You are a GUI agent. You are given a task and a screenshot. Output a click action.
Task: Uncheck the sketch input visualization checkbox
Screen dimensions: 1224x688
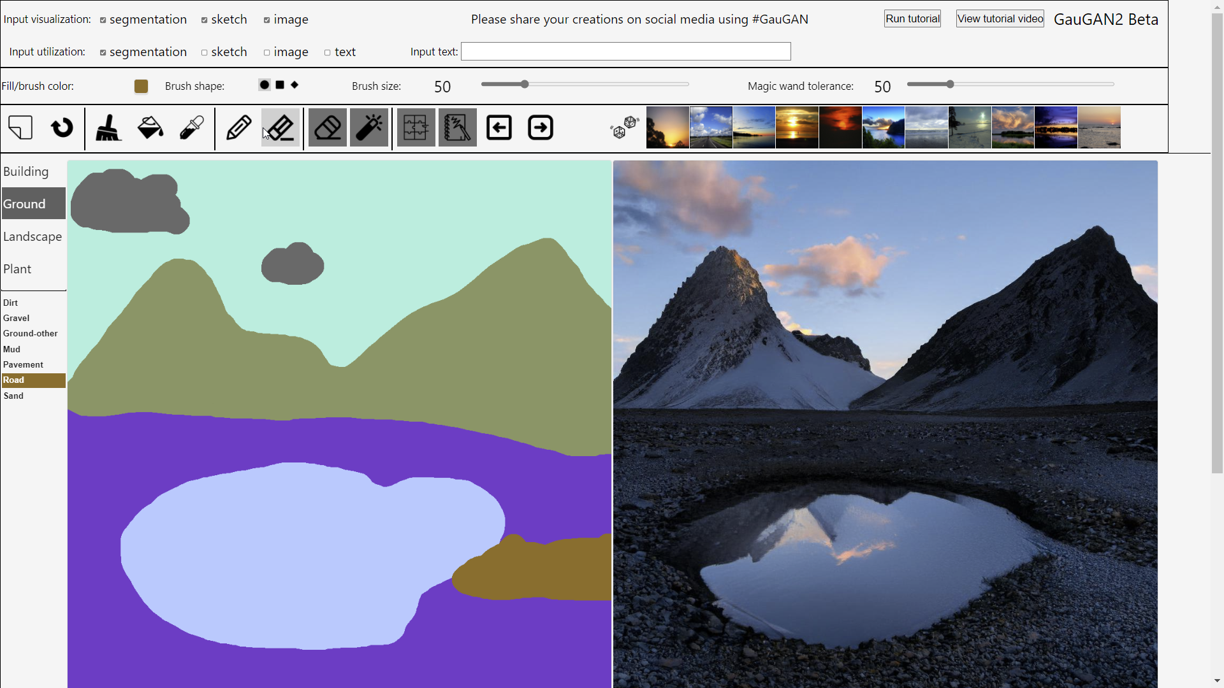point(205,20)
